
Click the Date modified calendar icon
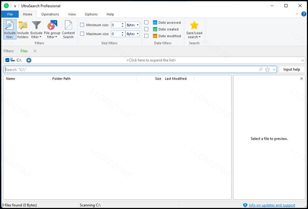[x=155, y=36]
